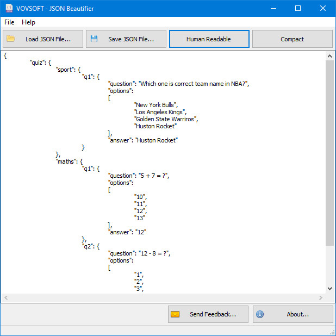Click the "1" option under q2
Viewport: 336px width, 336px height.
click(x=139, y=275)
